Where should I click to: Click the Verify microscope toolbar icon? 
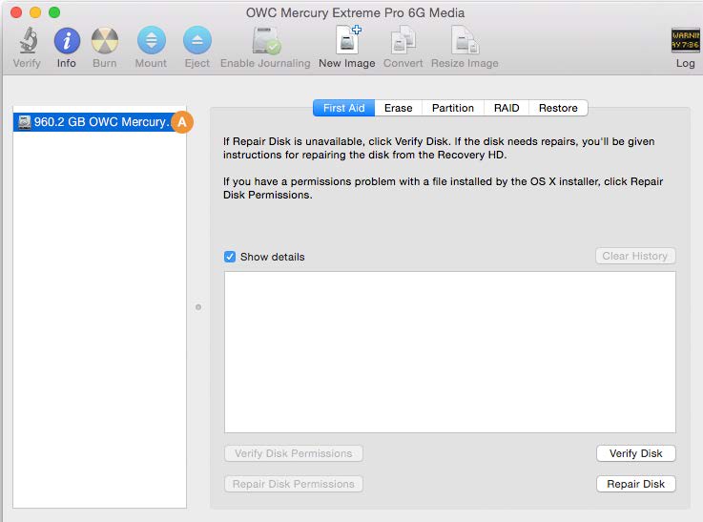point(28,41)
